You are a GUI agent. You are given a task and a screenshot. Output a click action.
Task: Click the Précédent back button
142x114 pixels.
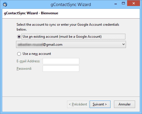pyautogui.click(x=78, y=104)
